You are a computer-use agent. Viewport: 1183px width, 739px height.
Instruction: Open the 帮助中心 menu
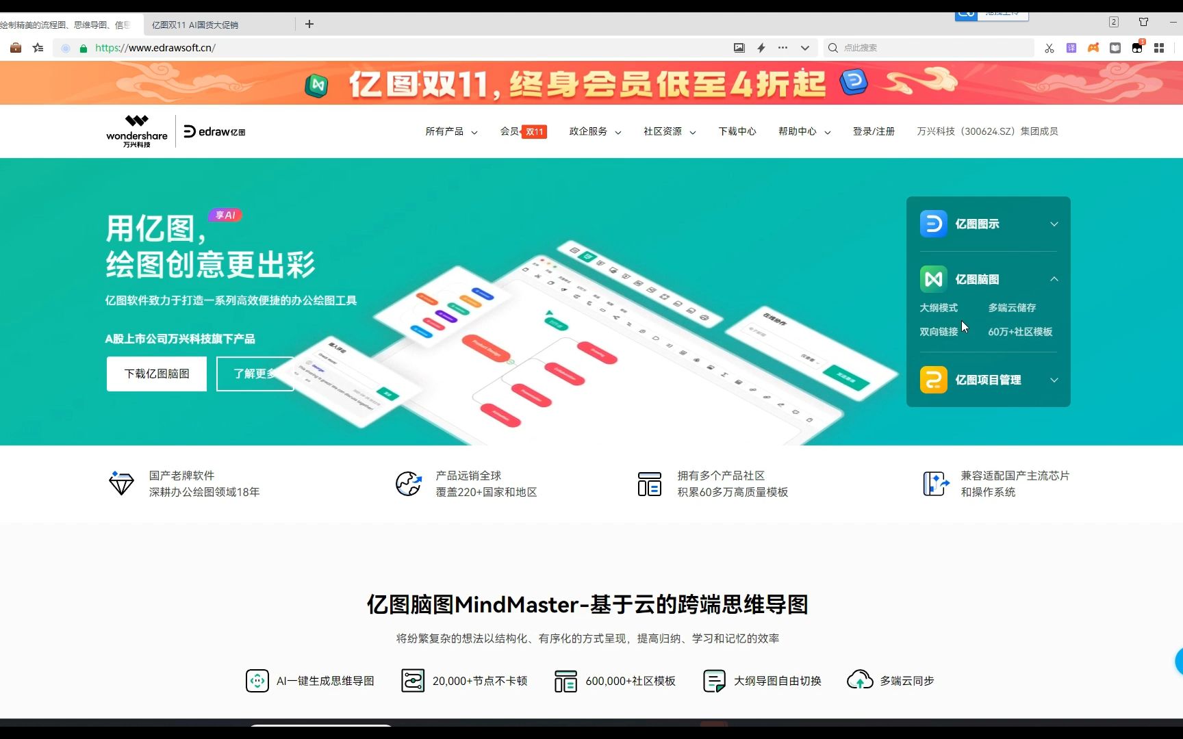pos(804,131)
